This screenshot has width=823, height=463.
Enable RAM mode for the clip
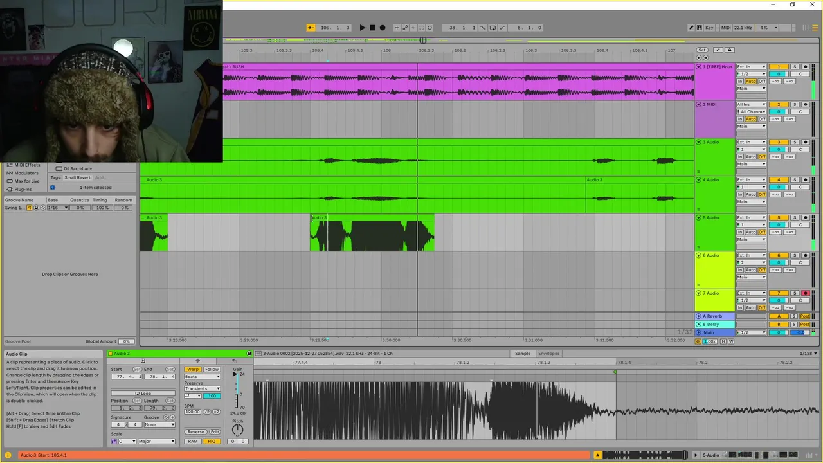[x=193, y=441]
